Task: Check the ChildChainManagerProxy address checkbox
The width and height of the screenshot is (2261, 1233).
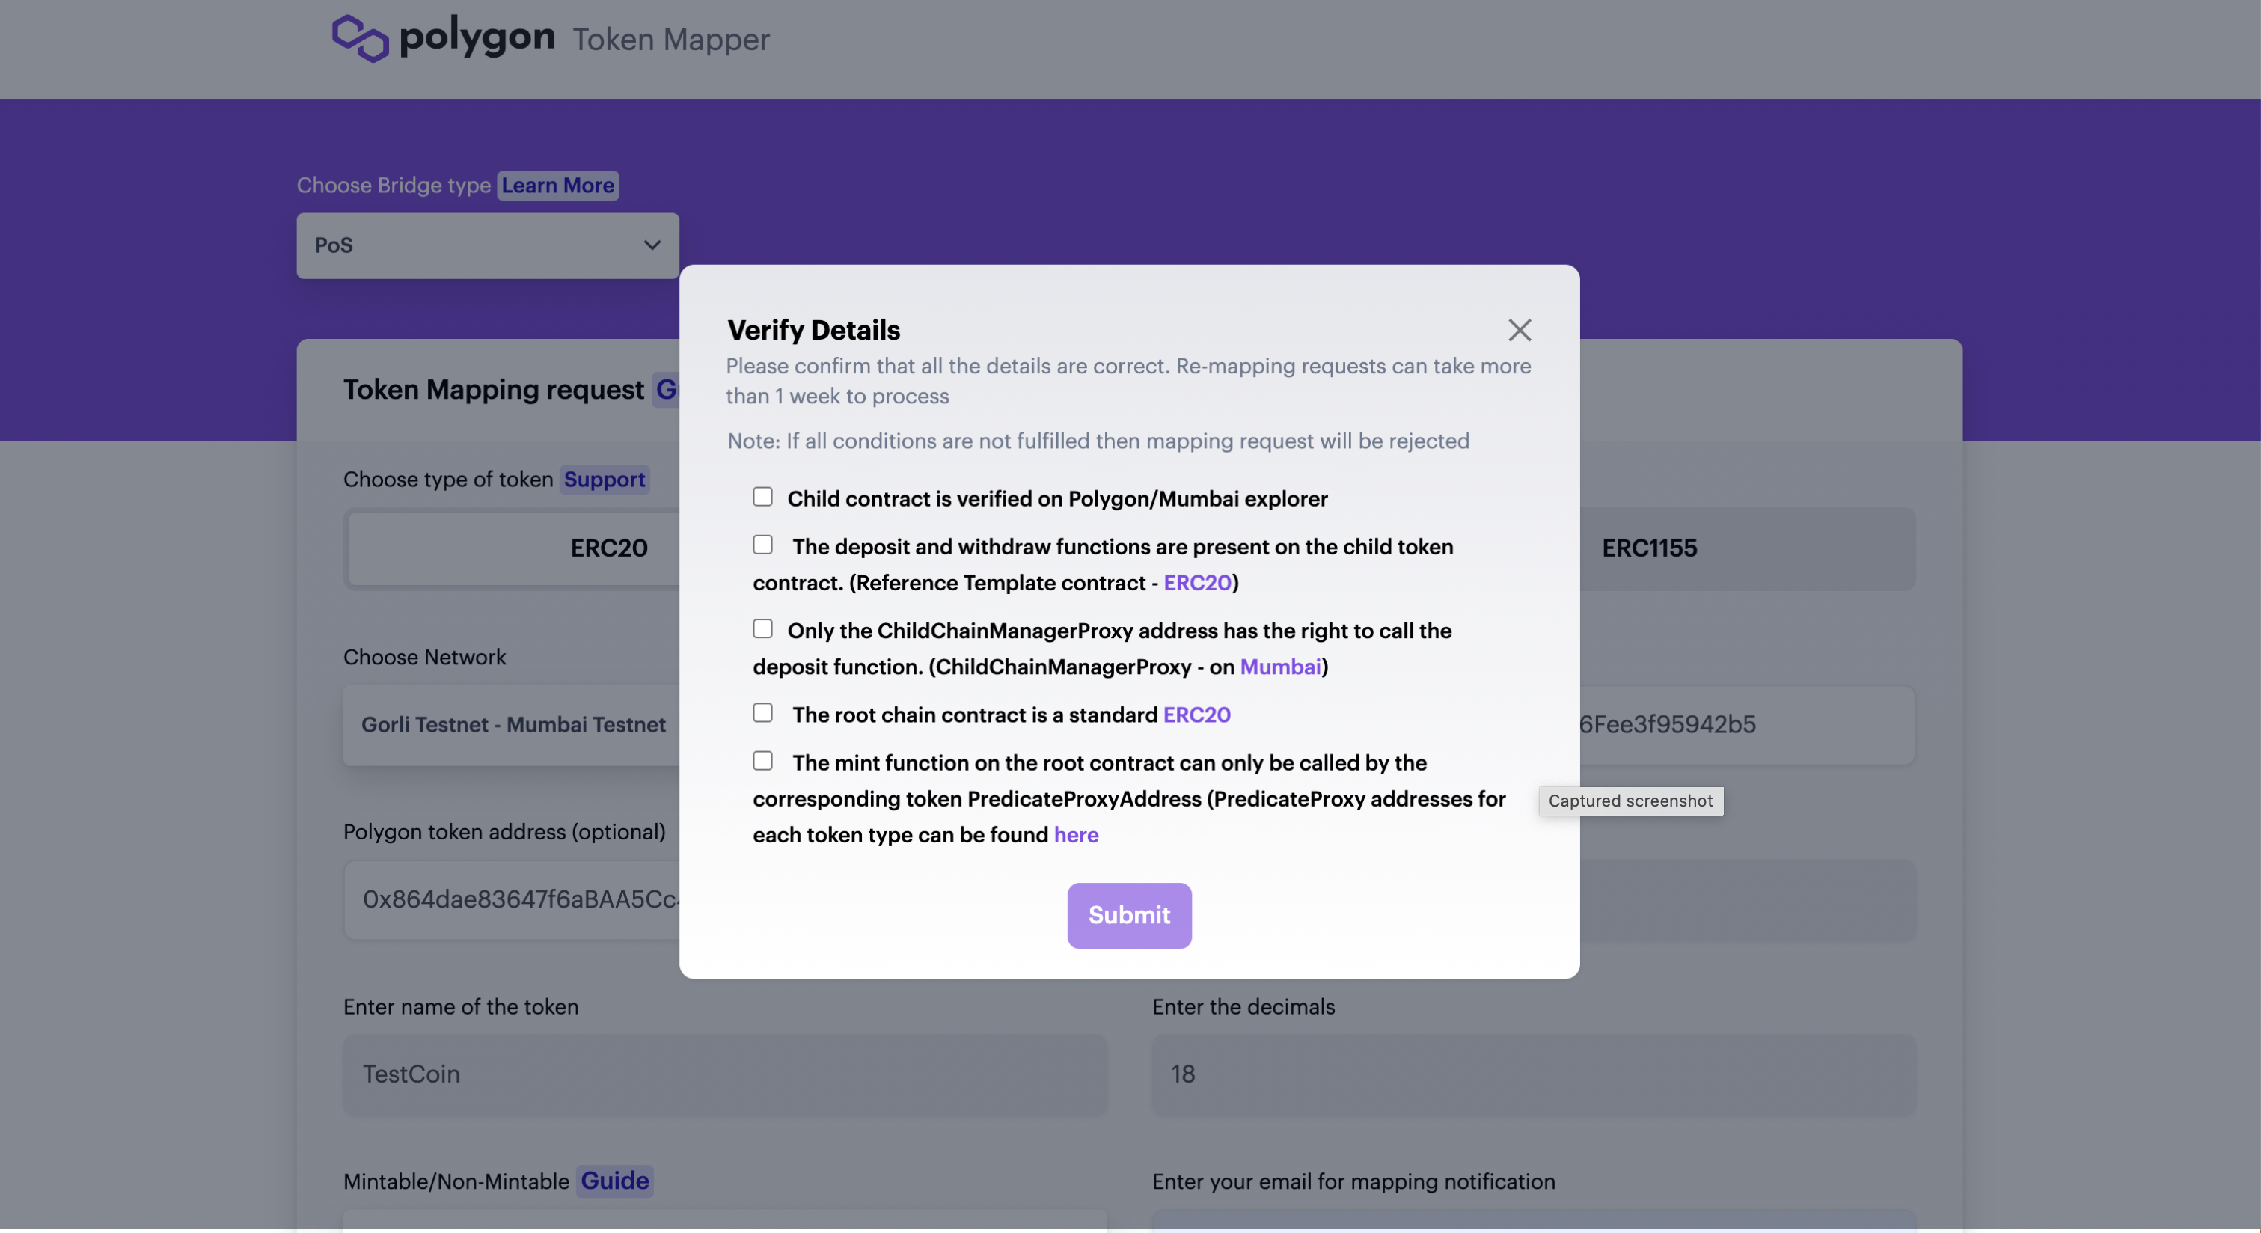Action: [x=762, y=629]
